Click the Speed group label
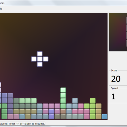The image size is (127, 127). 114,88
